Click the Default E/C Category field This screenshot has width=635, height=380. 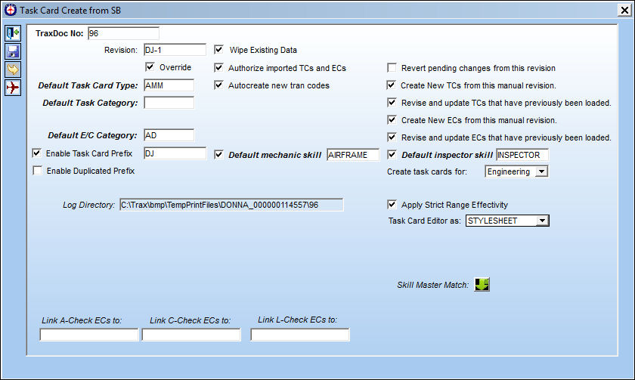pos(169,135)
